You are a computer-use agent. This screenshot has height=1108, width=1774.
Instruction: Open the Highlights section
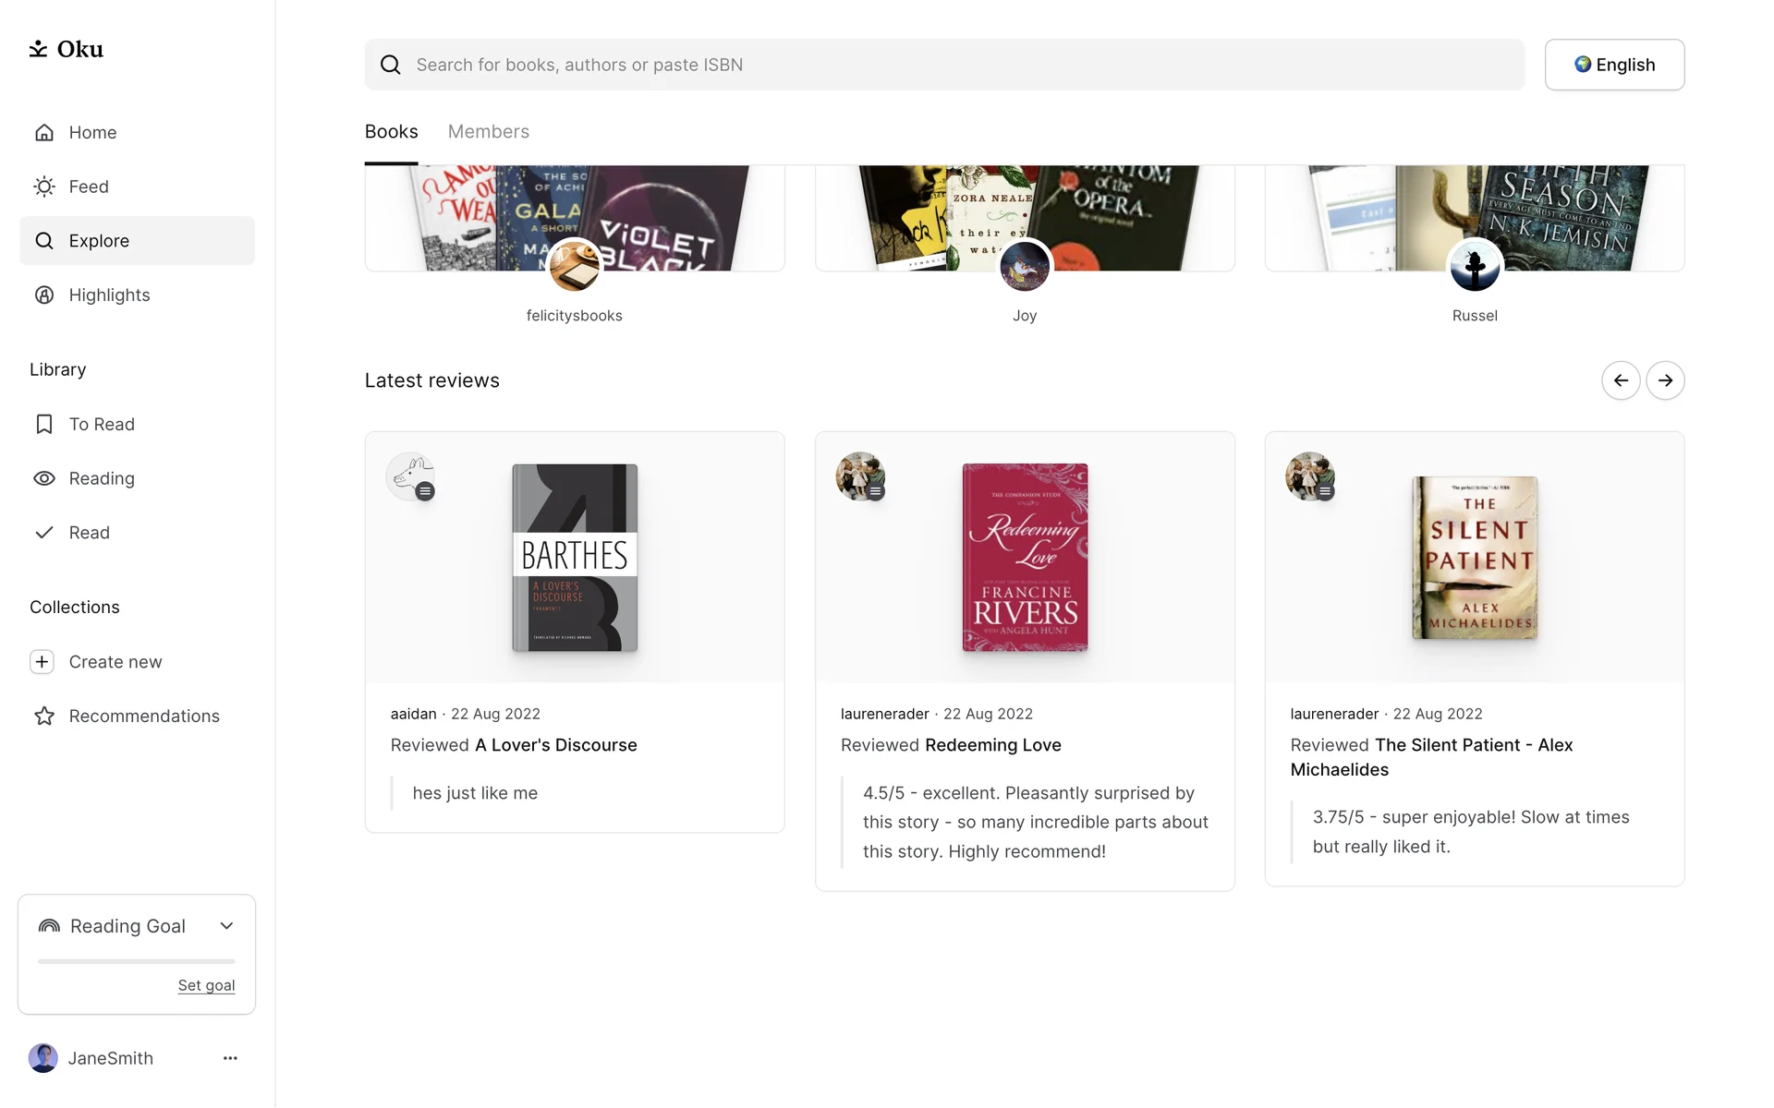[x=109, y=295]
